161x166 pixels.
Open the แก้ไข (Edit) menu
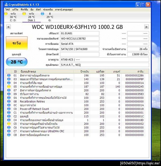point(15,9)
